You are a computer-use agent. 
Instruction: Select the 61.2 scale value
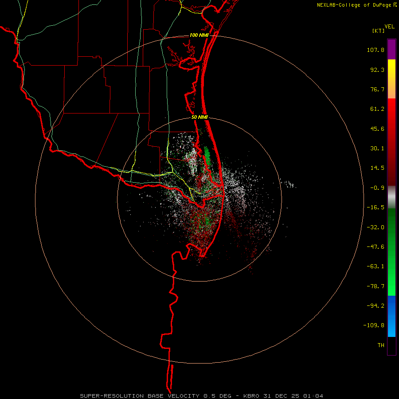click(377, 109)
